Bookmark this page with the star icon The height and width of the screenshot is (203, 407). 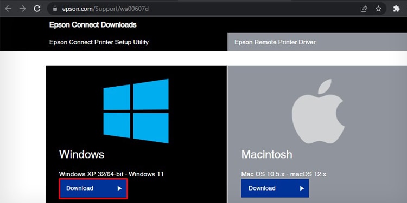(378, 9)
